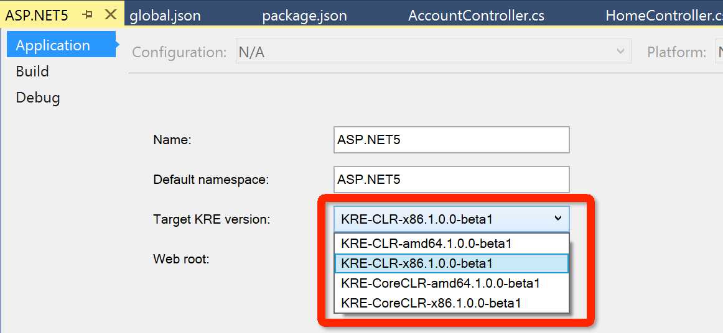Click the Name input field
The width and height of the screenshot is (723, 333).
(452, 140)
